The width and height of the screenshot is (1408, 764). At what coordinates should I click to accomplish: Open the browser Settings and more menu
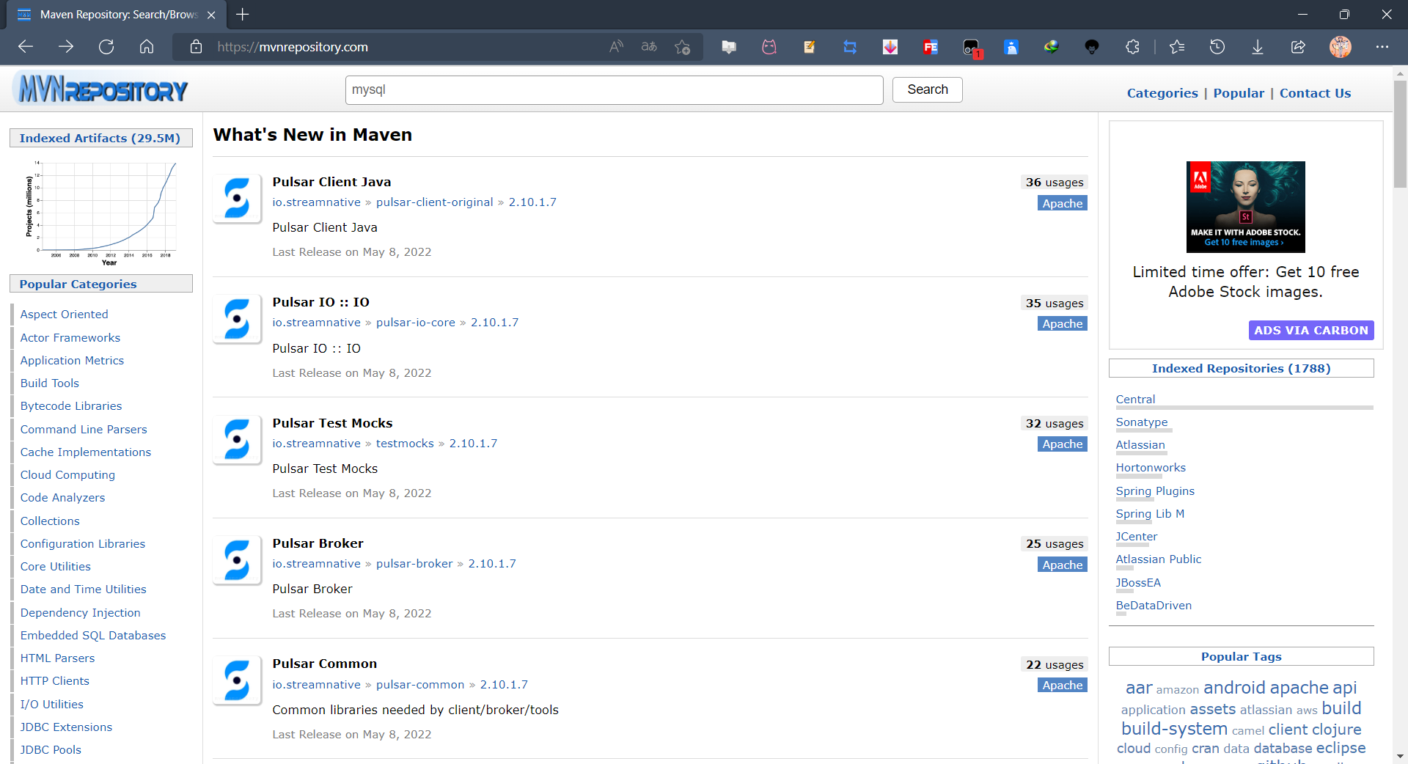1382,47
